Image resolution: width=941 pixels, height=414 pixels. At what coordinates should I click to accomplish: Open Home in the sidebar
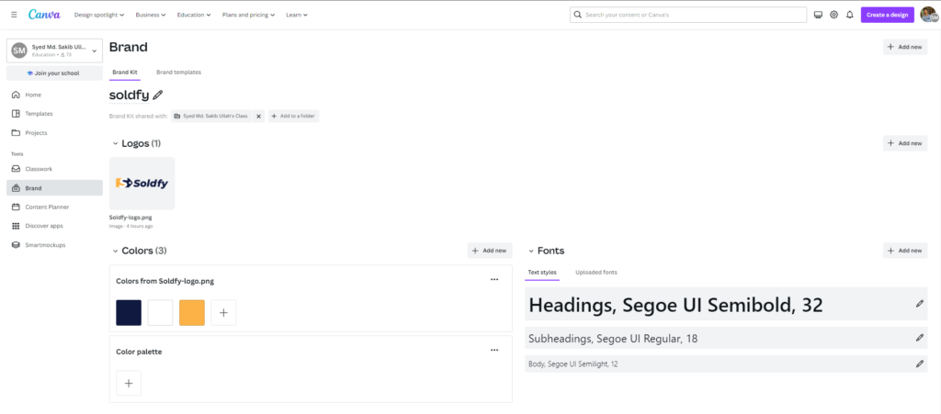point(54,95)
